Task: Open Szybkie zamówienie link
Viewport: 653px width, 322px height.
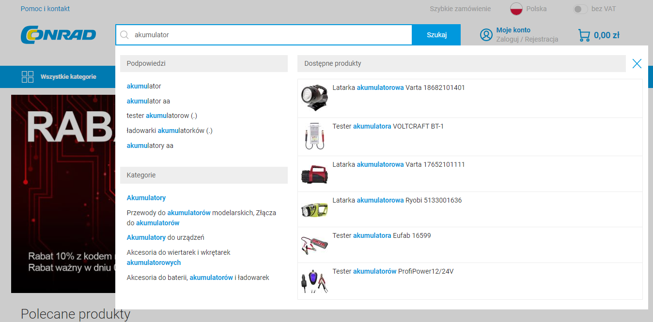Action: click(460, 9)
